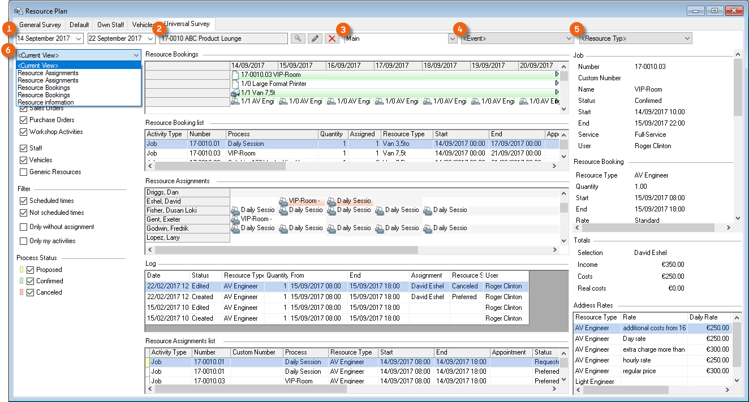
Task: Click the red Canceled status color swatch
Action: (21, 293)
